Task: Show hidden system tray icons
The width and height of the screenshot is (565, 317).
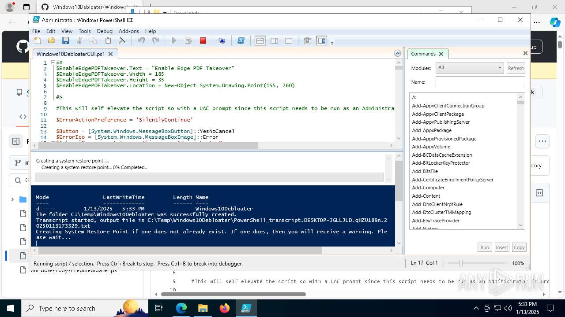Action: [x=476, y=308]
